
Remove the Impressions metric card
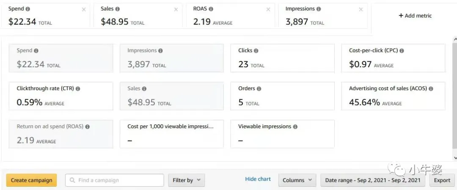point(361,10)
